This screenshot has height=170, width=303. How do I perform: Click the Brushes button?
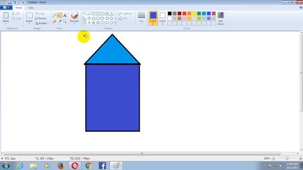tap(74, 17)
